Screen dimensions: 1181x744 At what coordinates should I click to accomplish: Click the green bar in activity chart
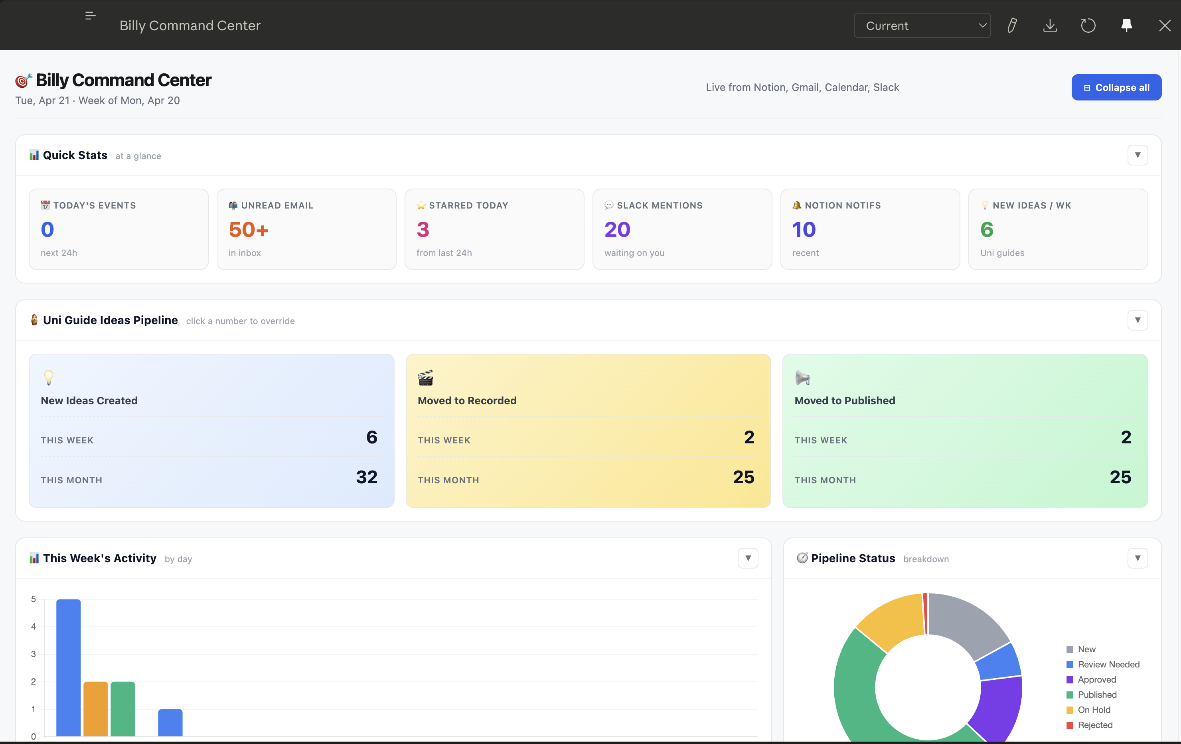point(122,709)
